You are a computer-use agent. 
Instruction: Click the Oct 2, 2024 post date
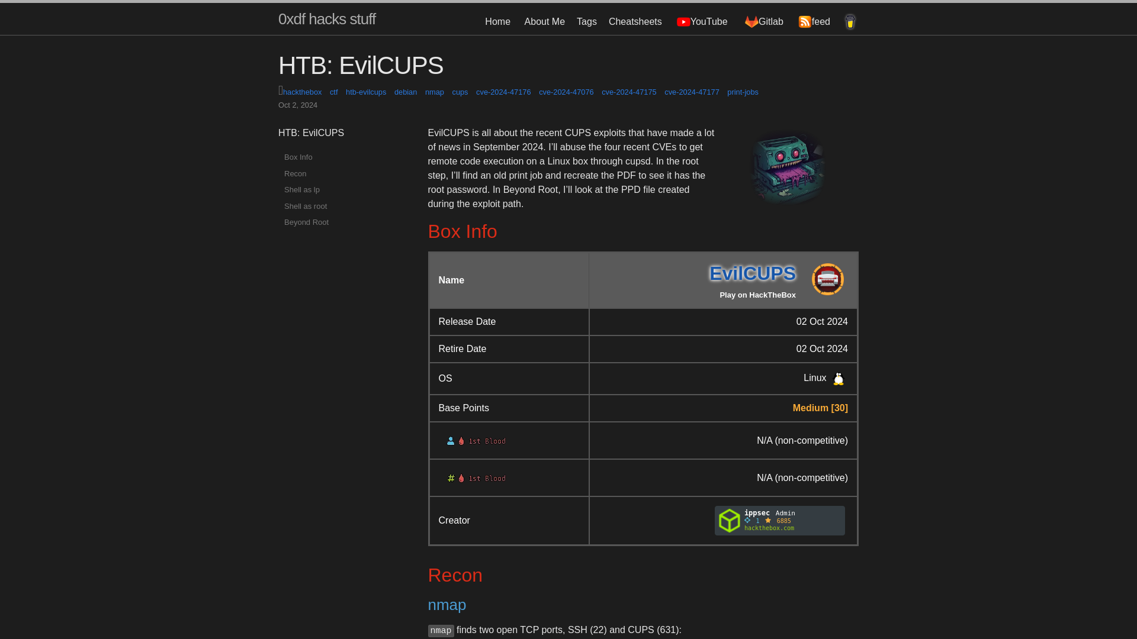click(x=297, y=105)
